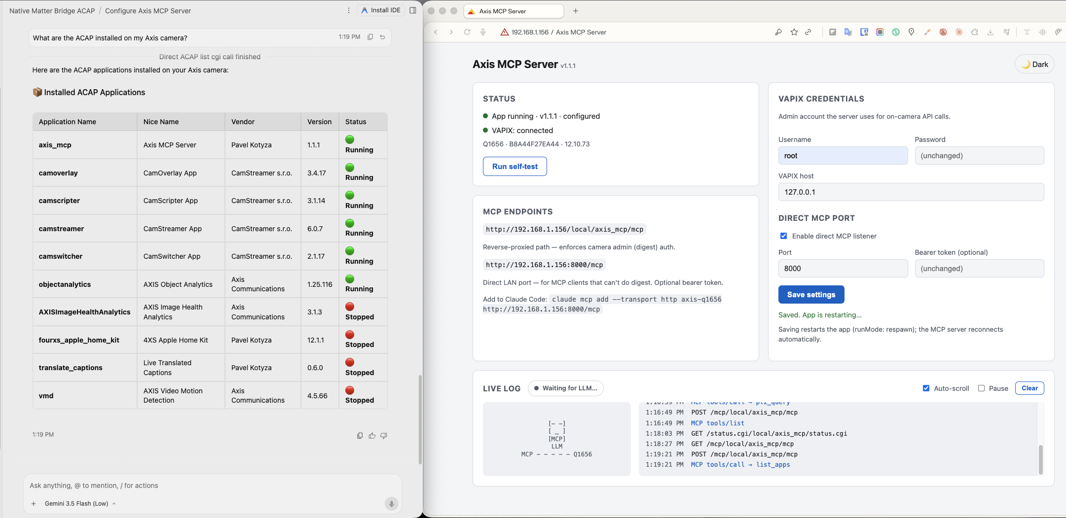Click the vmd application name cell
This screenshot has height=518, width=1066.
pyautogui.click(x=85, y=396)
